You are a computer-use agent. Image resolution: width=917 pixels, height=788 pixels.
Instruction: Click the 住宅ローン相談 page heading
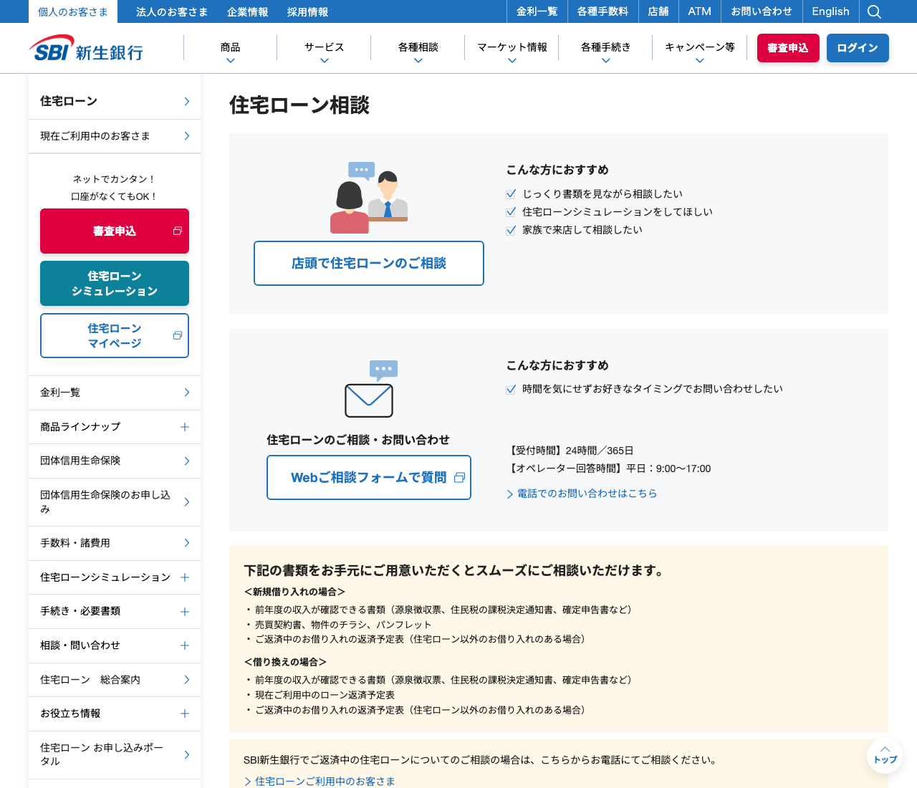tap(299, 105)
